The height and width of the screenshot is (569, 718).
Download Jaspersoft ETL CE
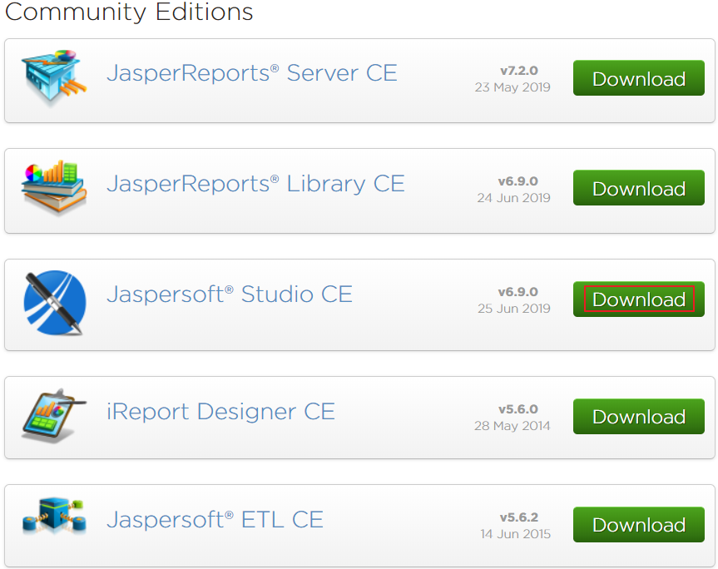(x=638, y=525)
